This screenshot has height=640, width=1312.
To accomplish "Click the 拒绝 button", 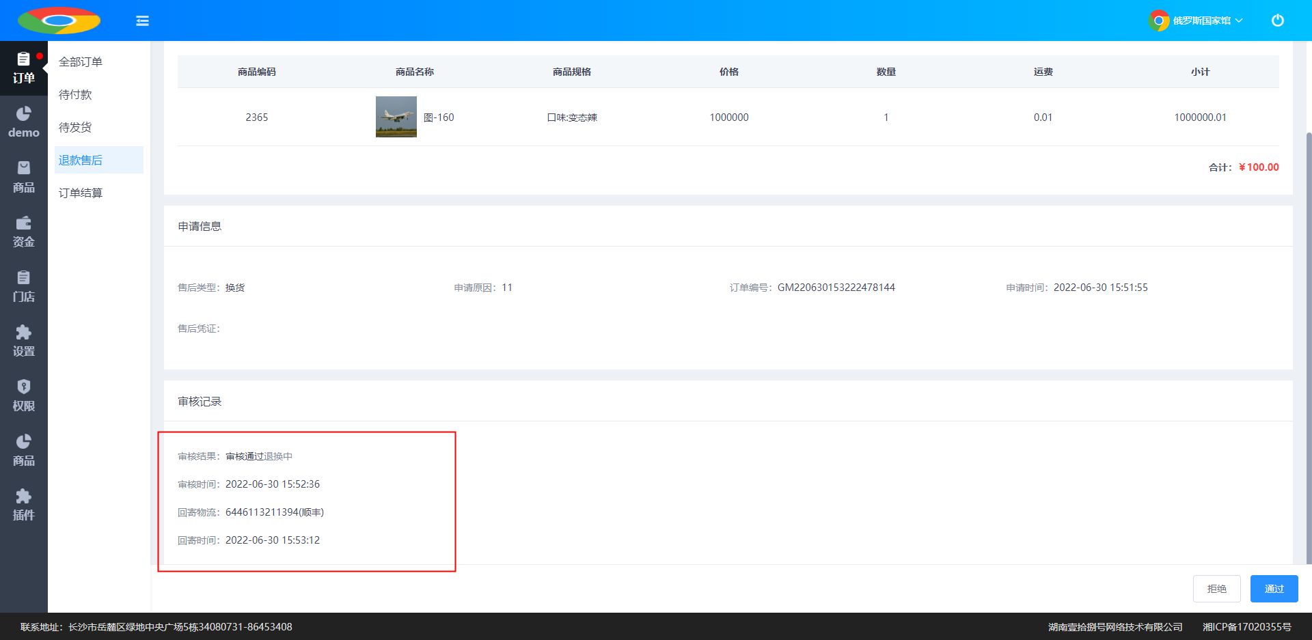I will tap(1216, 589).
